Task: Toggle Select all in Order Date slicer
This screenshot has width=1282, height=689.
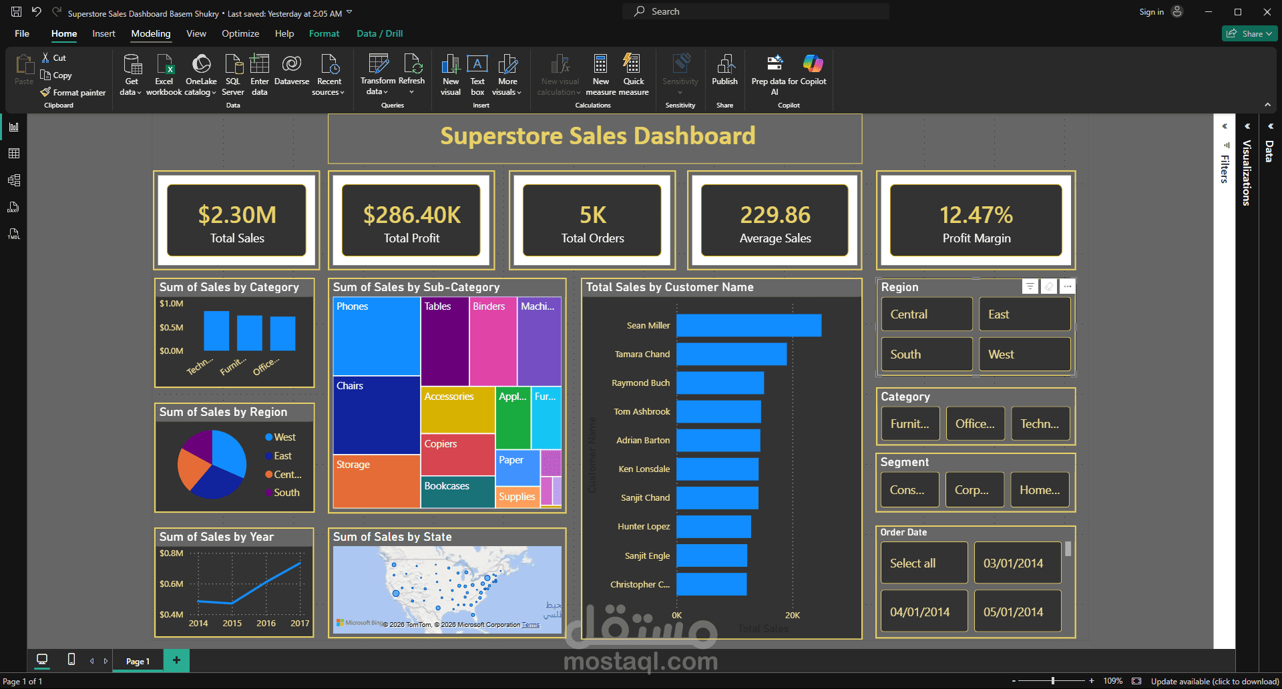Action: [924, 563]
